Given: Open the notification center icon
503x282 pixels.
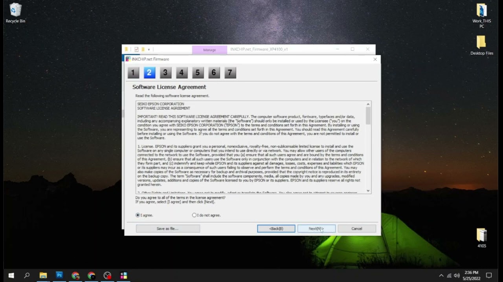Looking at the screenshot, I should tap(489, 275).
